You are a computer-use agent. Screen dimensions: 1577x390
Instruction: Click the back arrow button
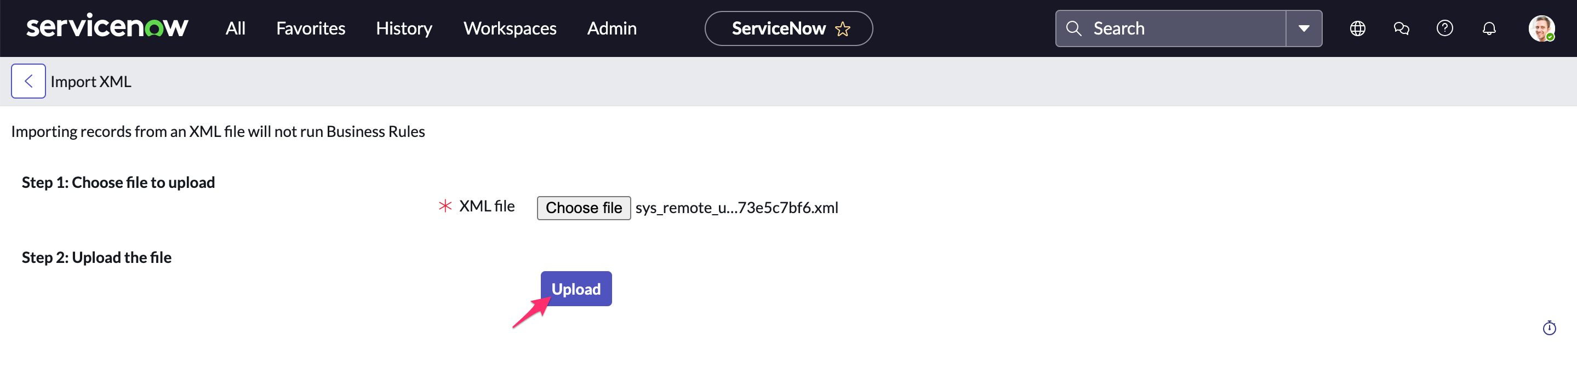click(28, 82)
